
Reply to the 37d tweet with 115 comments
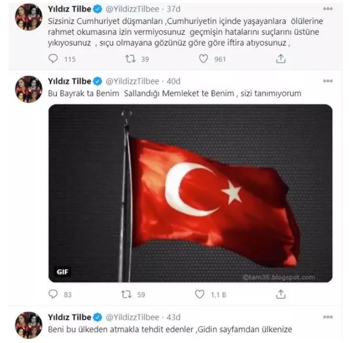[53, 59]
